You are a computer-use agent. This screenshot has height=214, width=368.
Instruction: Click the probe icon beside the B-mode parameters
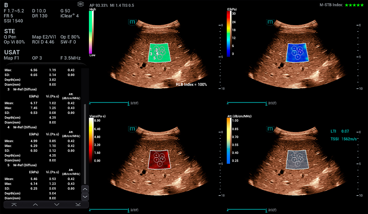click(81, 4)
